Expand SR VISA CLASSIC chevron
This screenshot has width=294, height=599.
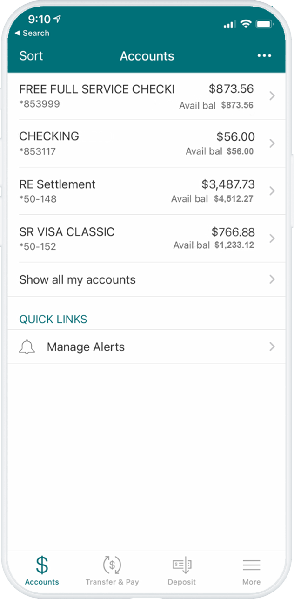click(x=272, y=238)
